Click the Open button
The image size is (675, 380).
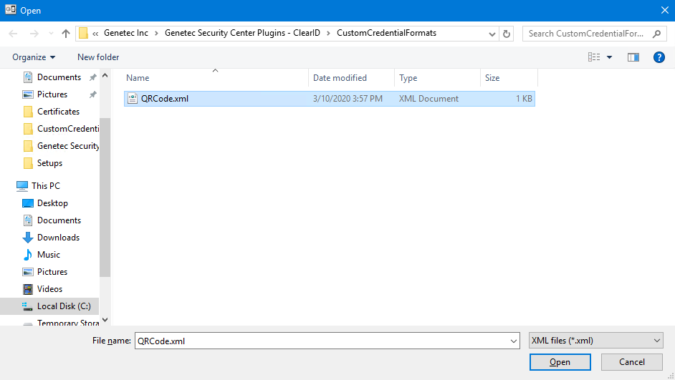tap(560, 362)
